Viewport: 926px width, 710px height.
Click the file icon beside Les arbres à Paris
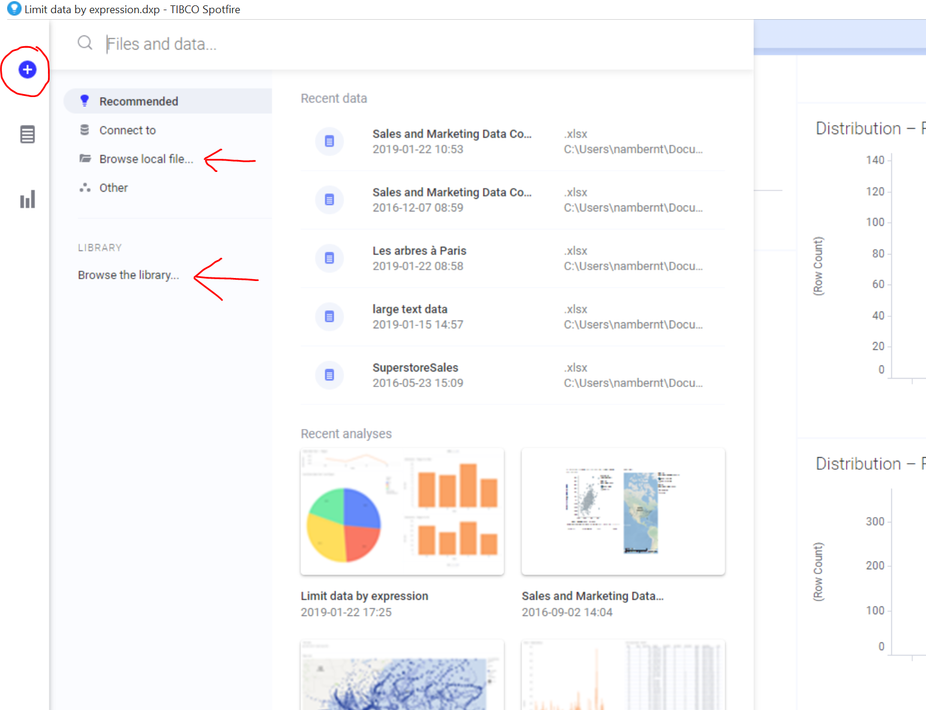[x=329, y=258]
